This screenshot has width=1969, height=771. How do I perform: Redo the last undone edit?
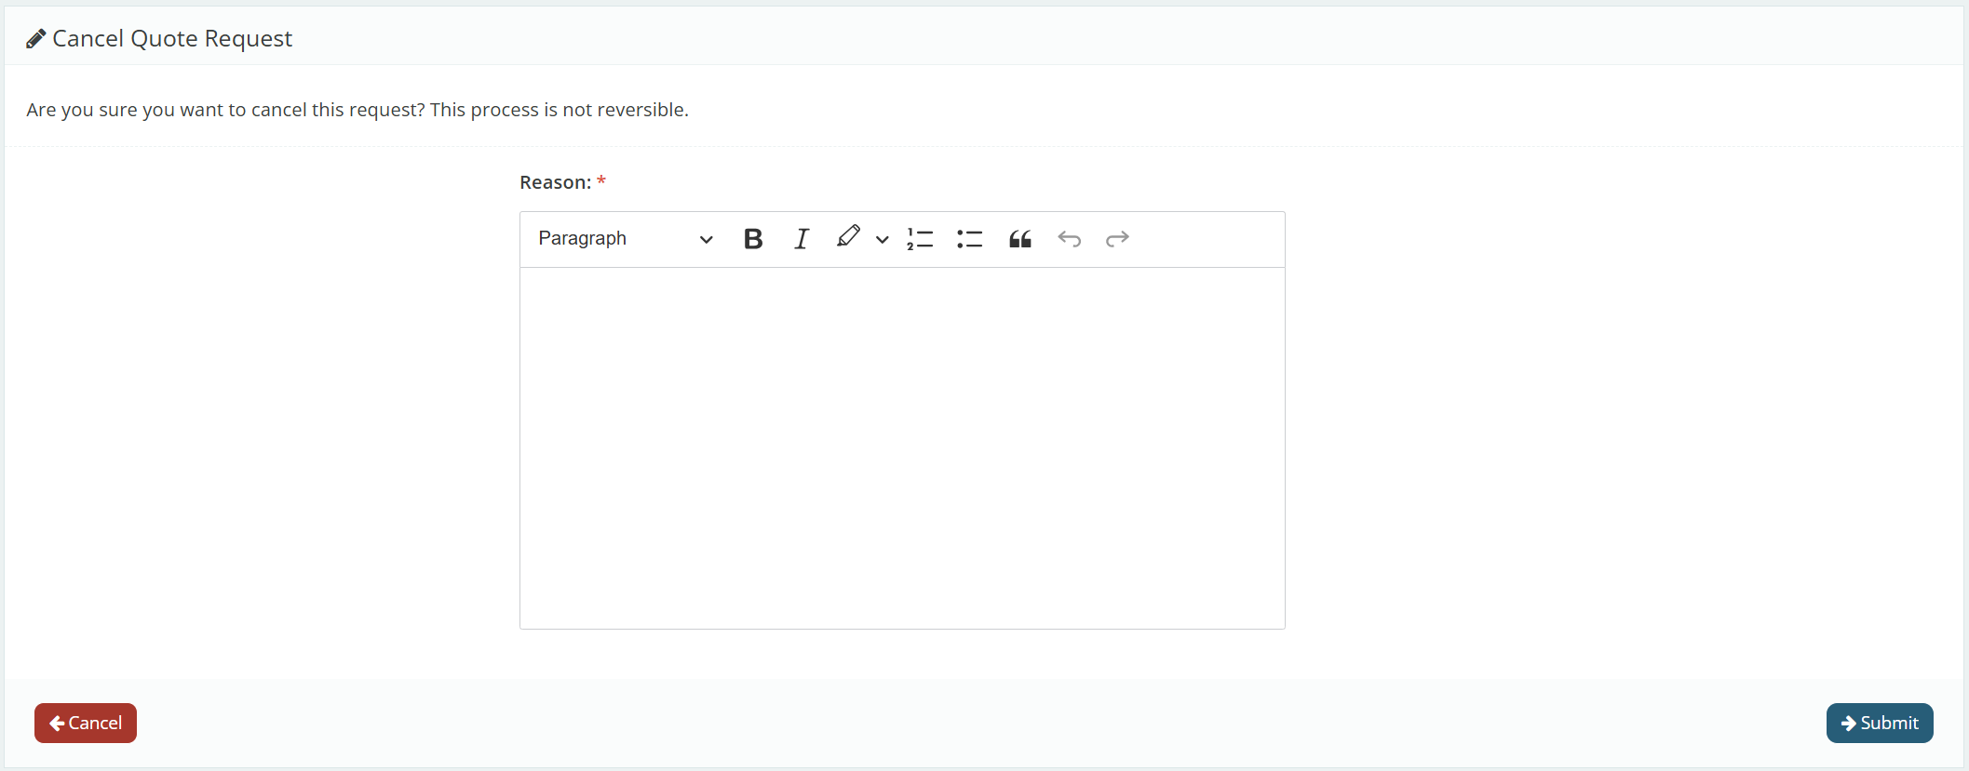pos(1117,239)
